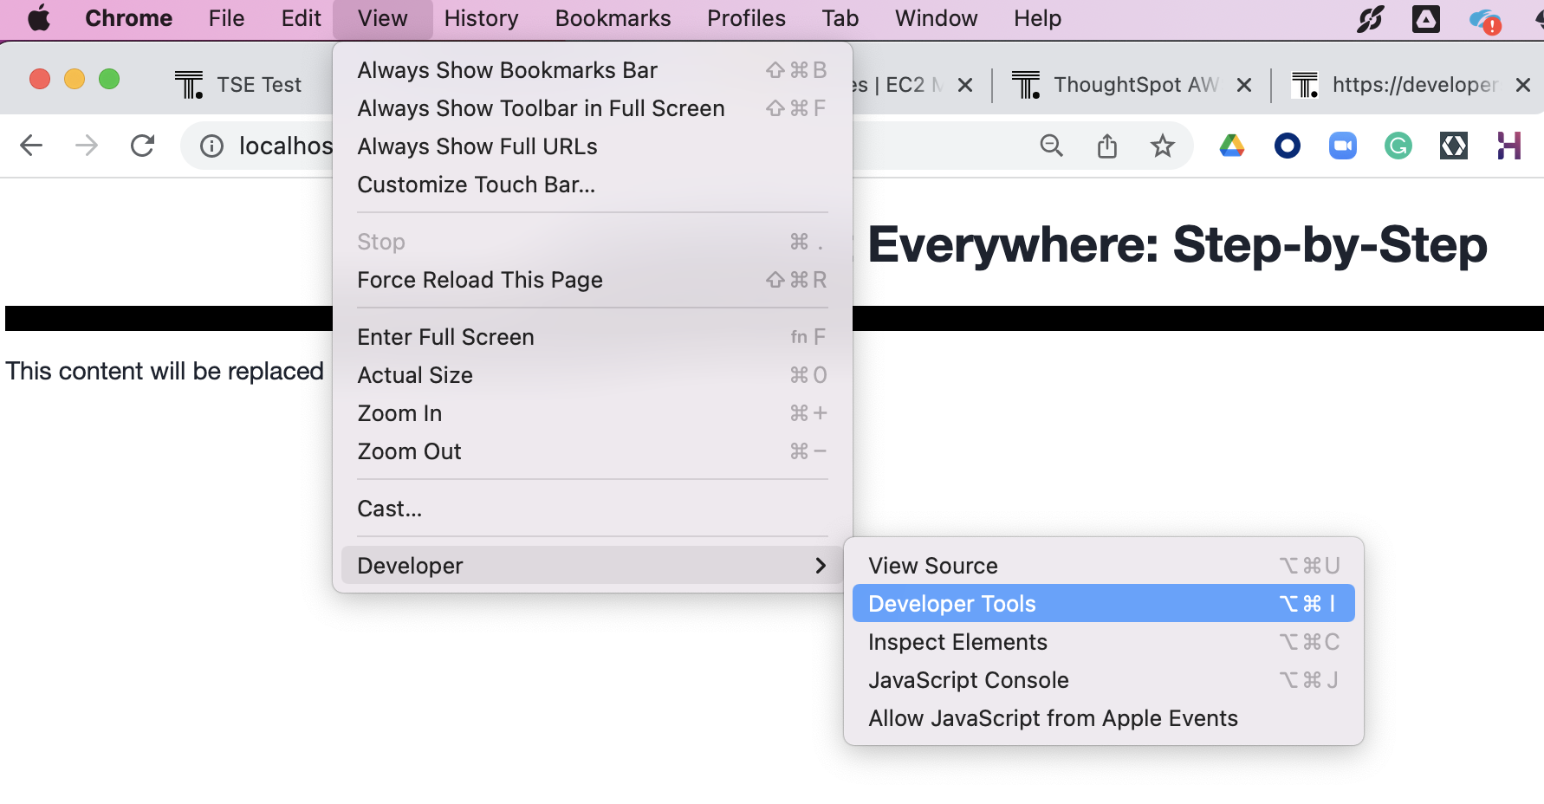Reload the current page
This screenshot has height=804, width=1544.
tap(142, 146)
